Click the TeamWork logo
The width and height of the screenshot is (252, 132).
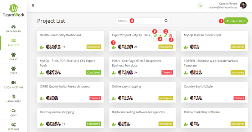pyautogui.click(x=14, y=10)
